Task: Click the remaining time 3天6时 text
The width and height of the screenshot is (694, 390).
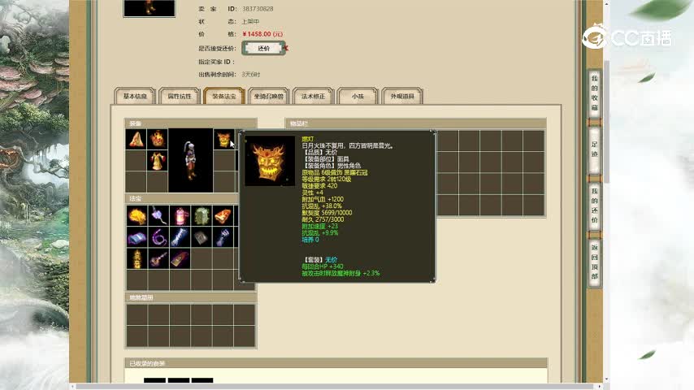Action: 251,75
